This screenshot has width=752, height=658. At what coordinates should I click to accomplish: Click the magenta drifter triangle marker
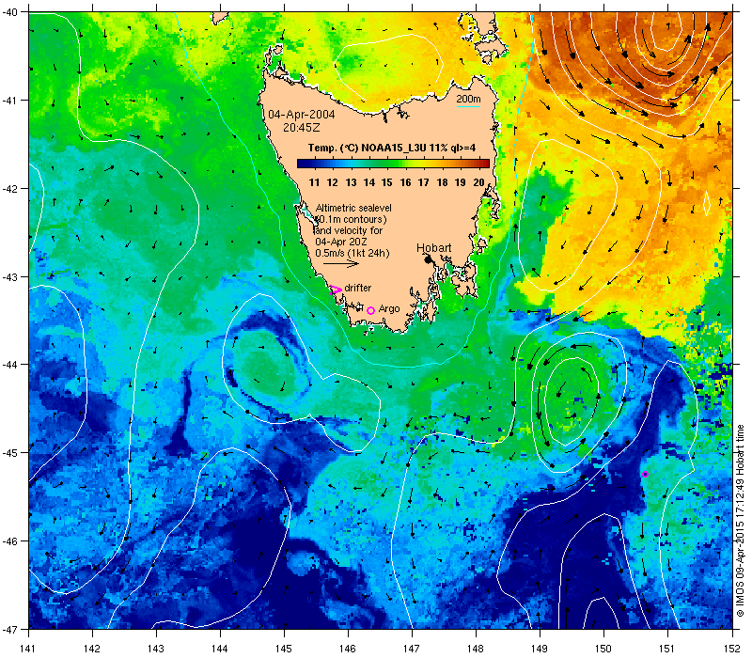[x=336, y=290]
